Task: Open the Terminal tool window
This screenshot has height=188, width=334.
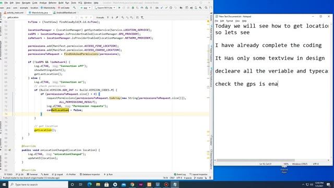Action: [32, 174]
